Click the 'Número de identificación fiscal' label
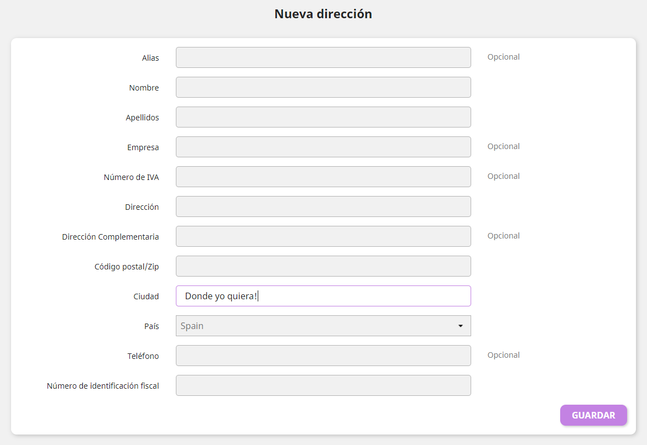The width and height of the screenshot is (647, 445). 103,386
